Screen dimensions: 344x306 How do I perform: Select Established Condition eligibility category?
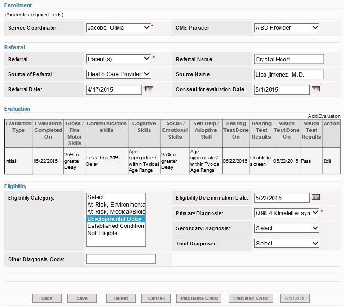pyautogui.click(x=116, y=226)
